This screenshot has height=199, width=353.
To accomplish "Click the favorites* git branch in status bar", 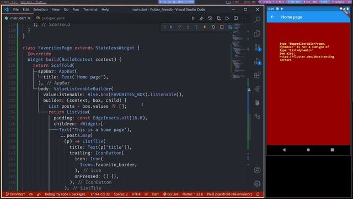I will pos(15,194).
